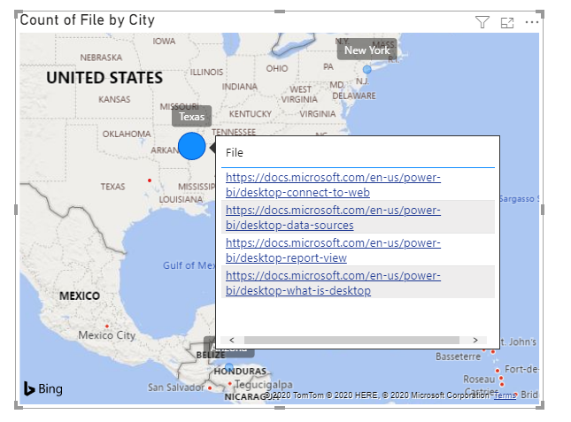Click the tooltip scrollbar right arrow

tap(475, 340)
